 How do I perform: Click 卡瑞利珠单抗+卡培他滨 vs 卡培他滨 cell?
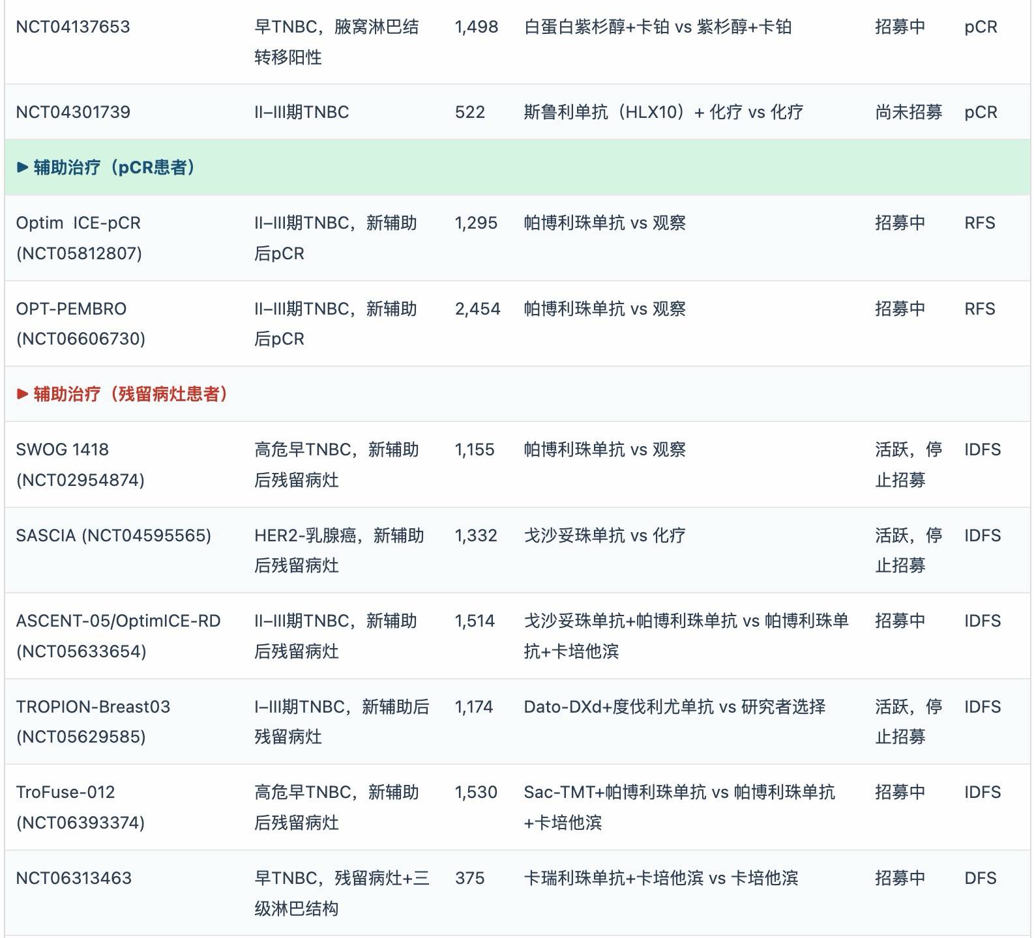point(661,878)
